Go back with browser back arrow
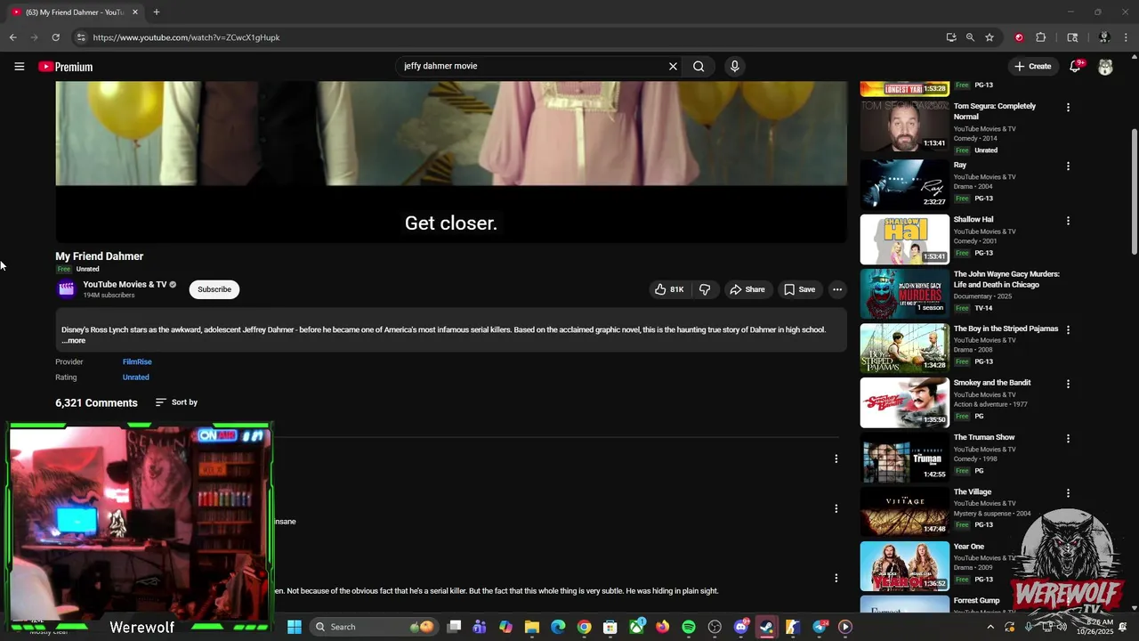1139x641 pixels. point(12,37)
